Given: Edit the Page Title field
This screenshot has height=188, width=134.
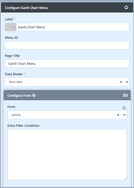Looking at the screenshot, I should pos(67,64).
